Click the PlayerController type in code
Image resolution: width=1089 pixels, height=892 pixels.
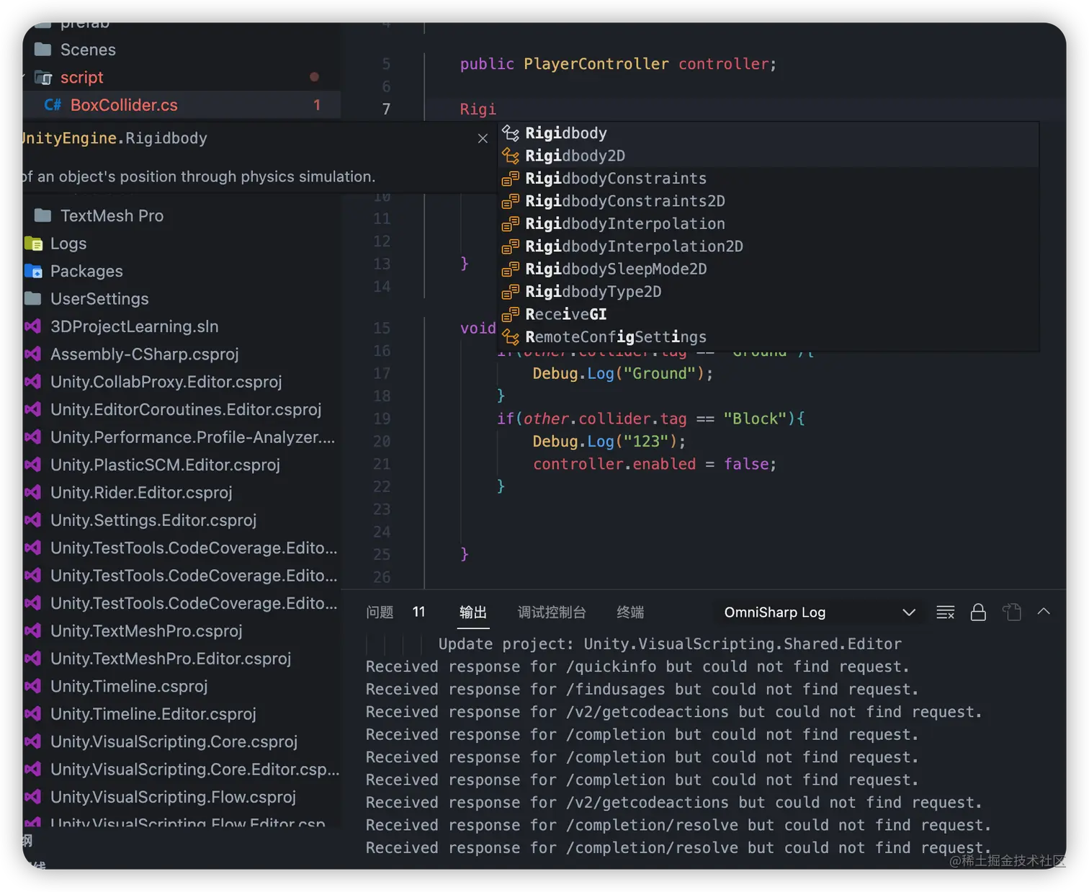click(x=596, y=64)
